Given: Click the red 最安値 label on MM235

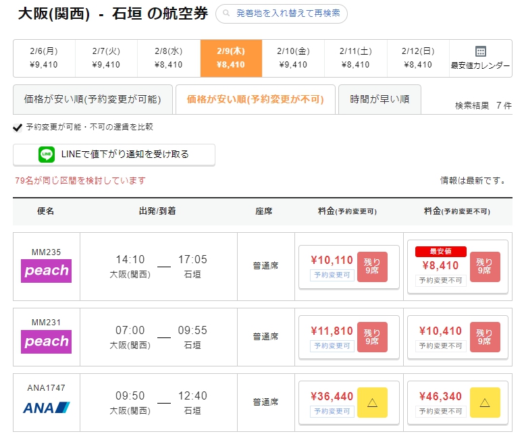Looking at the screenshot, I should [x=441, y=252].
